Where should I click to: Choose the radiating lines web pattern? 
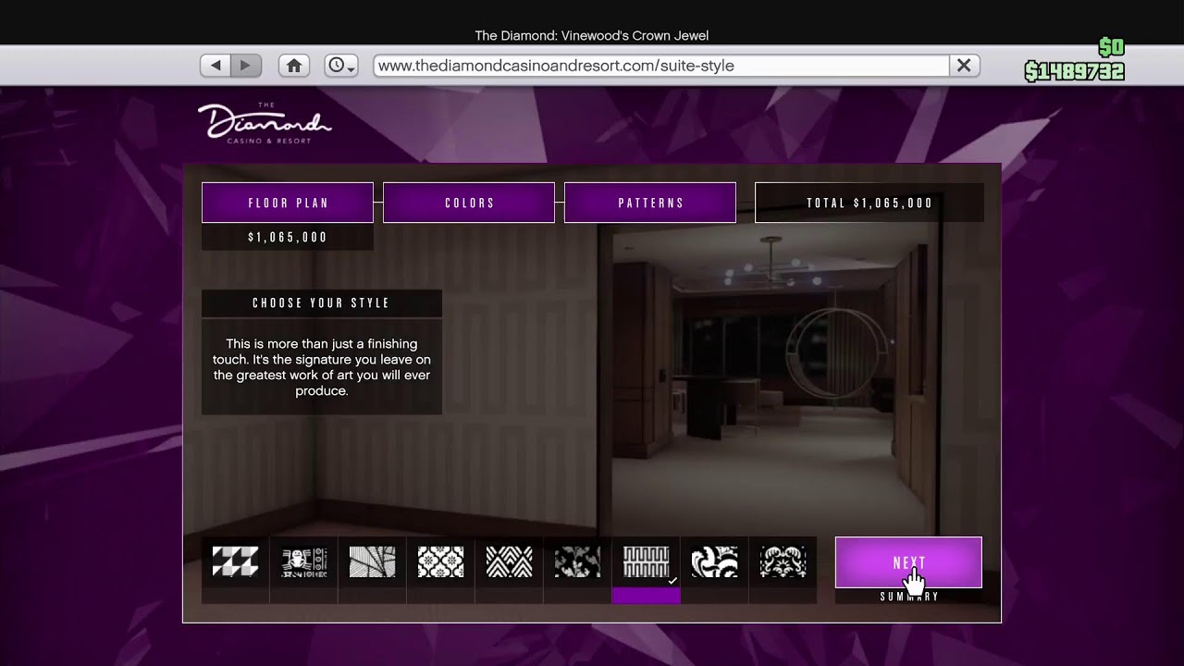tap(372, 561)
